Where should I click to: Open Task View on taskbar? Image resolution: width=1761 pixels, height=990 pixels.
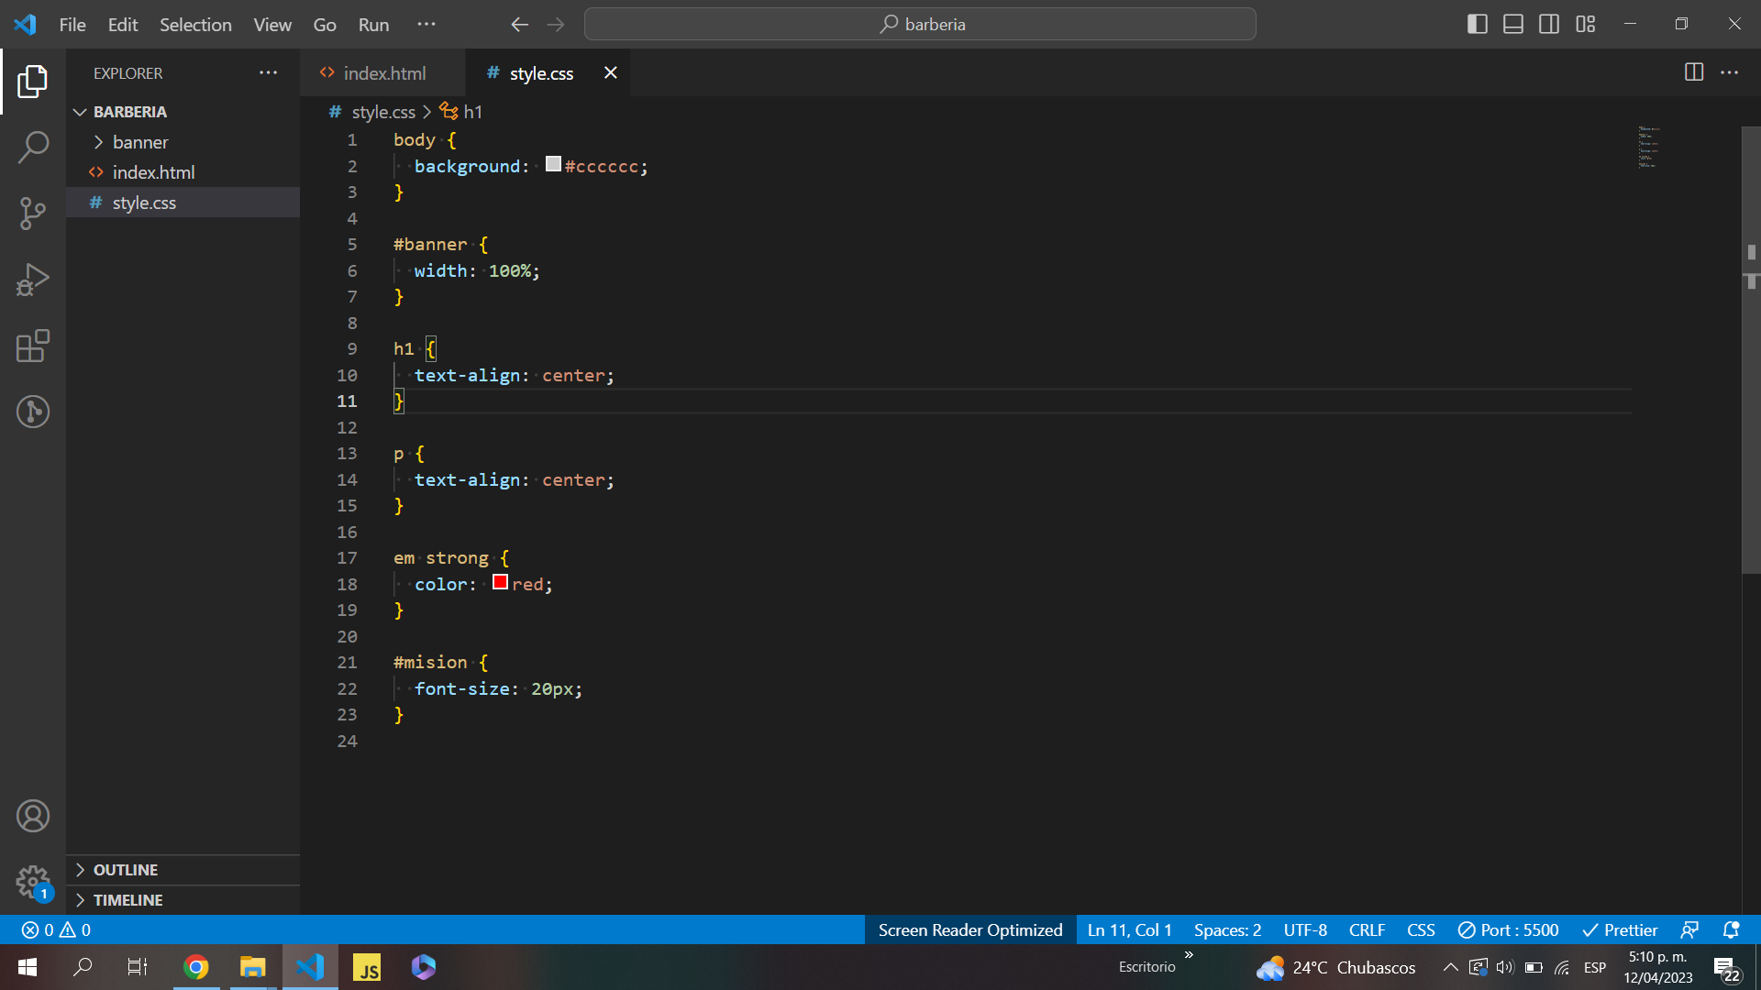(x=138, y=967)
